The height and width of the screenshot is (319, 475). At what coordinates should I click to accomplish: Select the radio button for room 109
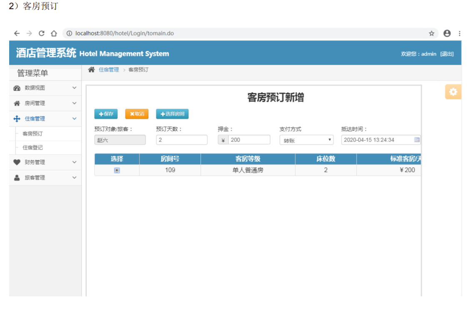pos(117,171)
